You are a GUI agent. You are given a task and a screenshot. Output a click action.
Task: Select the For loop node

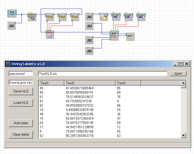[x=32, y=17]
